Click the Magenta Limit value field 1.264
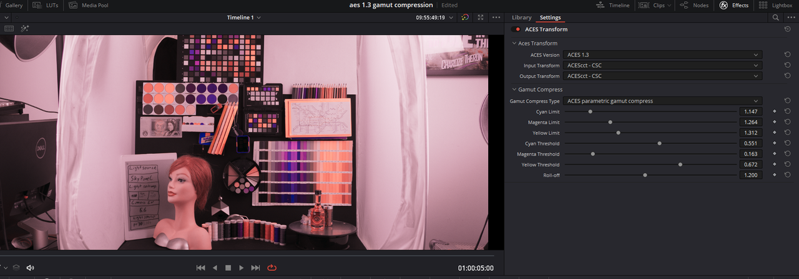The image size is (799, 279). (751, 122)
